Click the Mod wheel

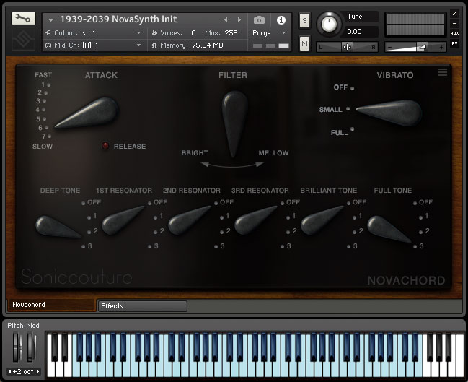pos(31,347)
